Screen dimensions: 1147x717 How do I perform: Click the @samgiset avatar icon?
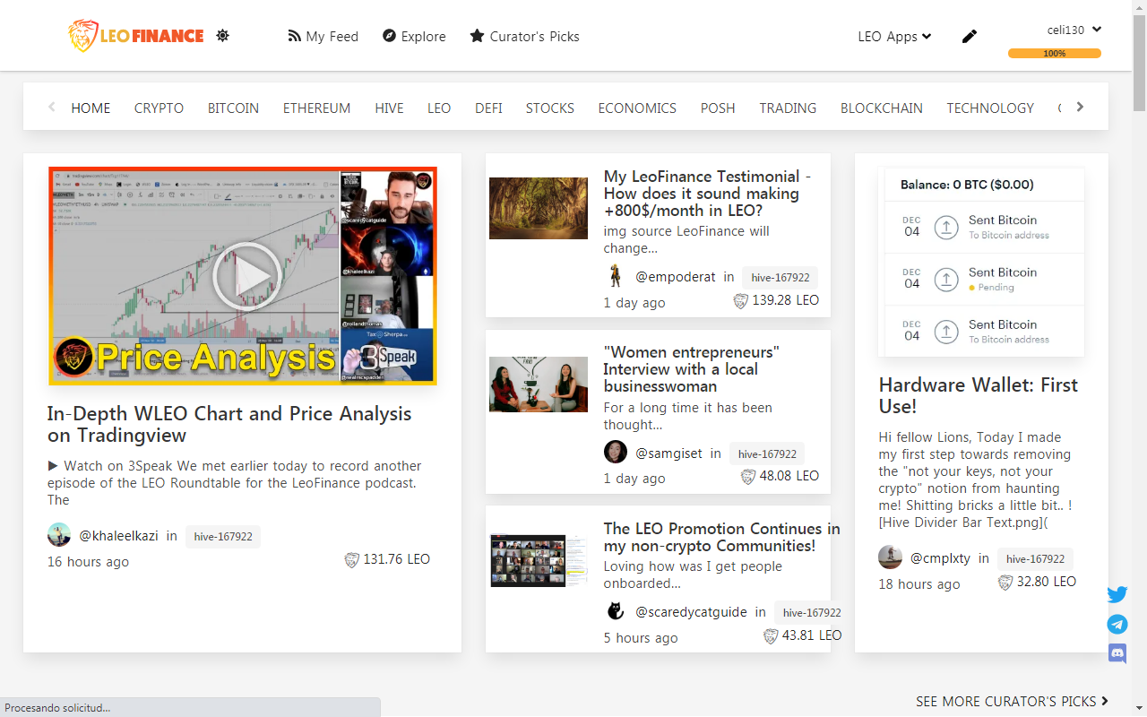tap(616, 452)
